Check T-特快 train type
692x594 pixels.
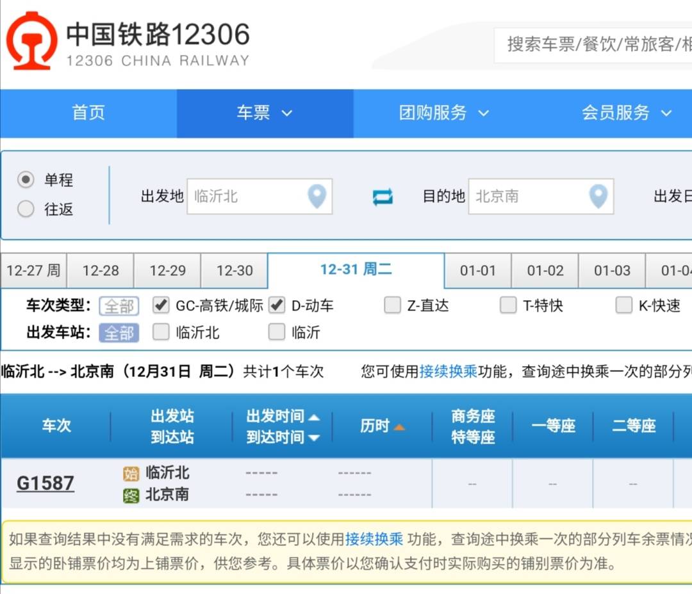click(508, 305)
